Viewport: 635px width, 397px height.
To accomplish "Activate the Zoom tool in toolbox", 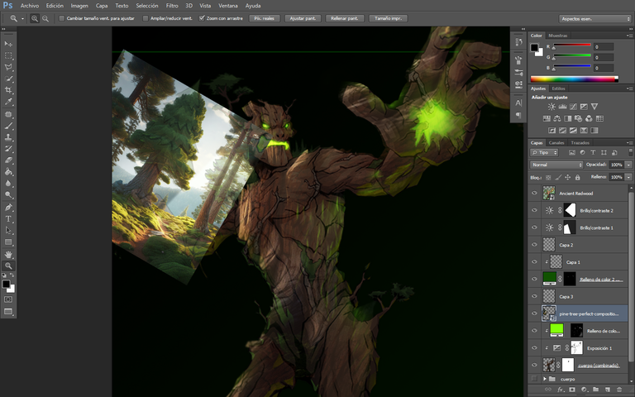I will tap(8, 265).
